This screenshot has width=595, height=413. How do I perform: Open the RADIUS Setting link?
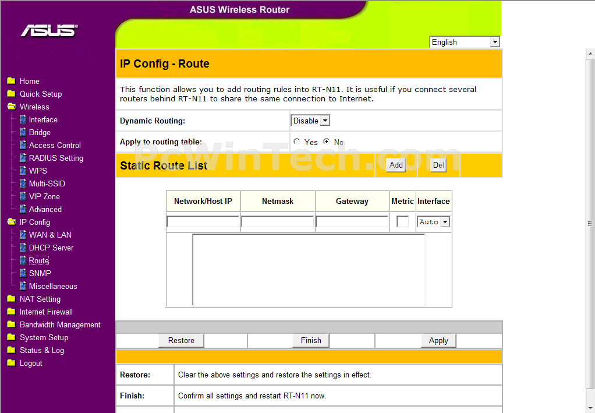click(56, 158)
